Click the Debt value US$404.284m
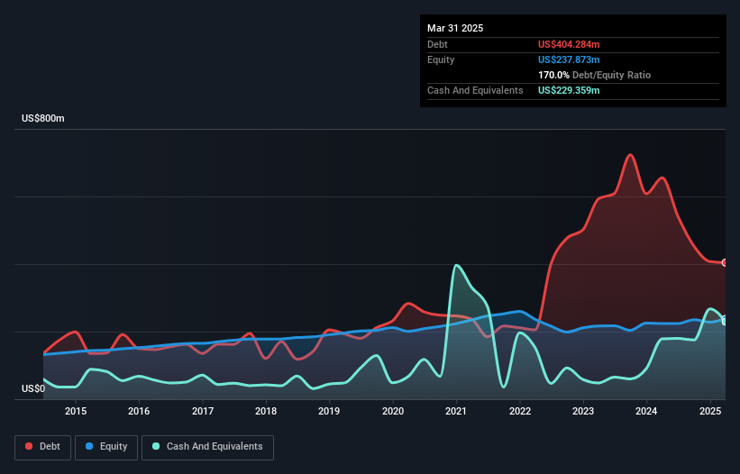 coord(569,44)
